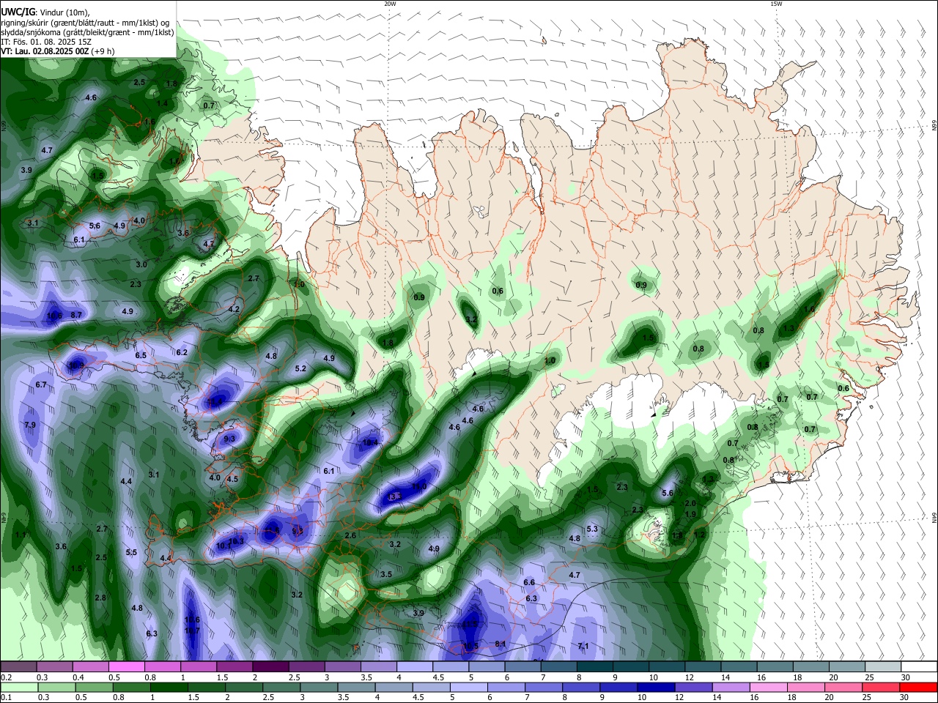Select the '6.5' precipitation value
Viewport: 938px width, 703px height.
pos(141,355)
